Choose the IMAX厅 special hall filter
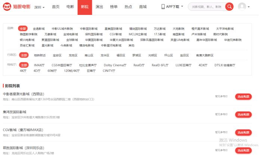 point(39,65)
